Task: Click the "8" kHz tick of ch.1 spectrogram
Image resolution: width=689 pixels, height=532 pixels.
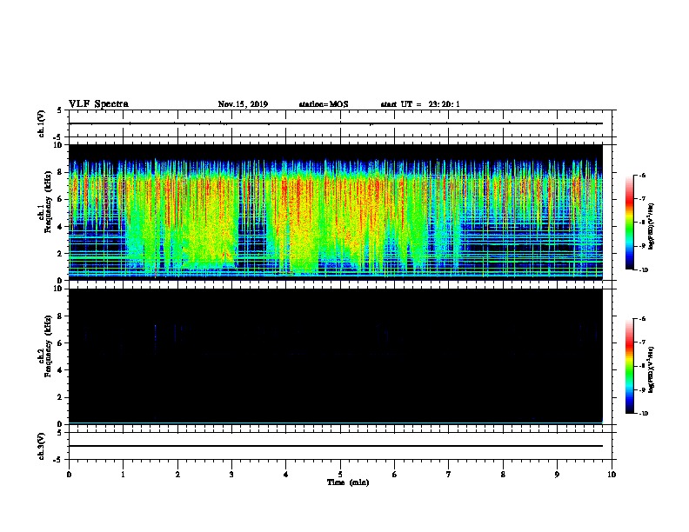Action: point(61,172)
